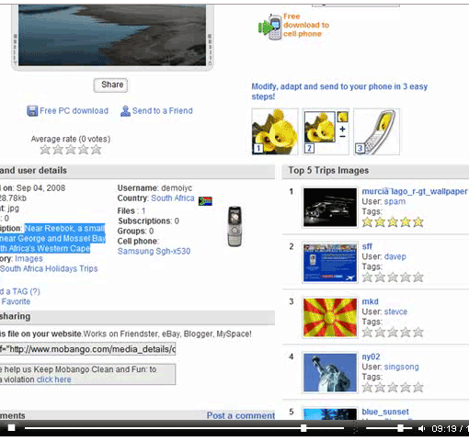Image resolution: width=469 pixels, height=441 pixels.
Task: Click the Samsung phone picture
Action: [x=234, y=226]
